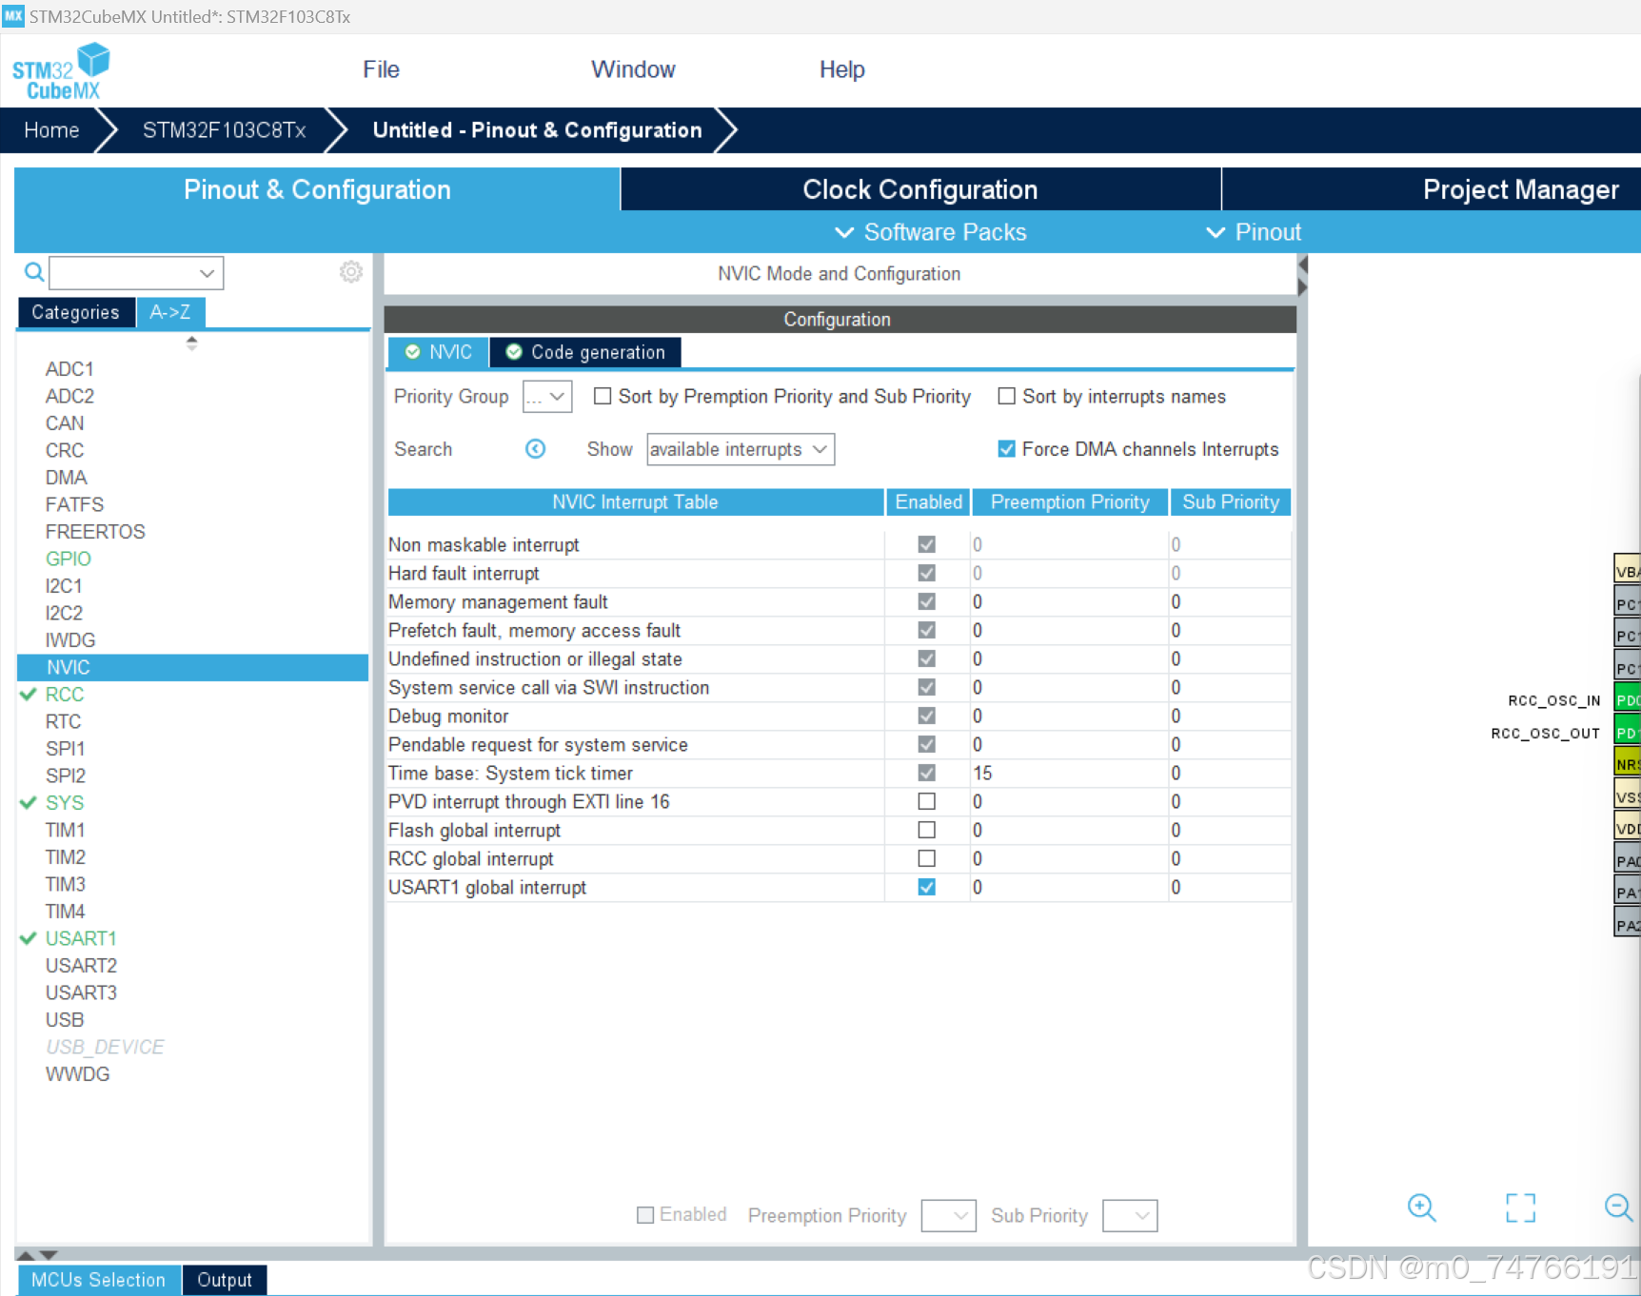Viewport: 1641px width, 1296px height.
Task: Zoom out on the pinout view
Action: [x=1618, y=1208]
